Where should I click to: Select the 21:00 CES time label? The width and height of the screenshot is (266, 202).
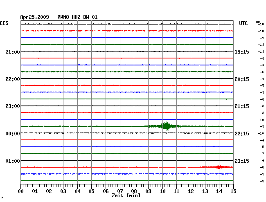13,52
